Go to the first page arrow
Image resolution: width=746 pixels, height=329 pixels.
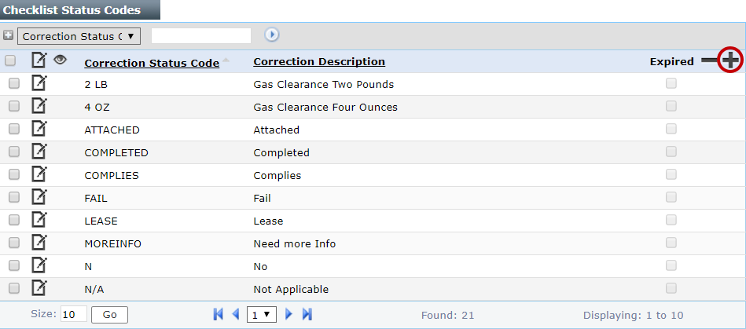[218, 314]
